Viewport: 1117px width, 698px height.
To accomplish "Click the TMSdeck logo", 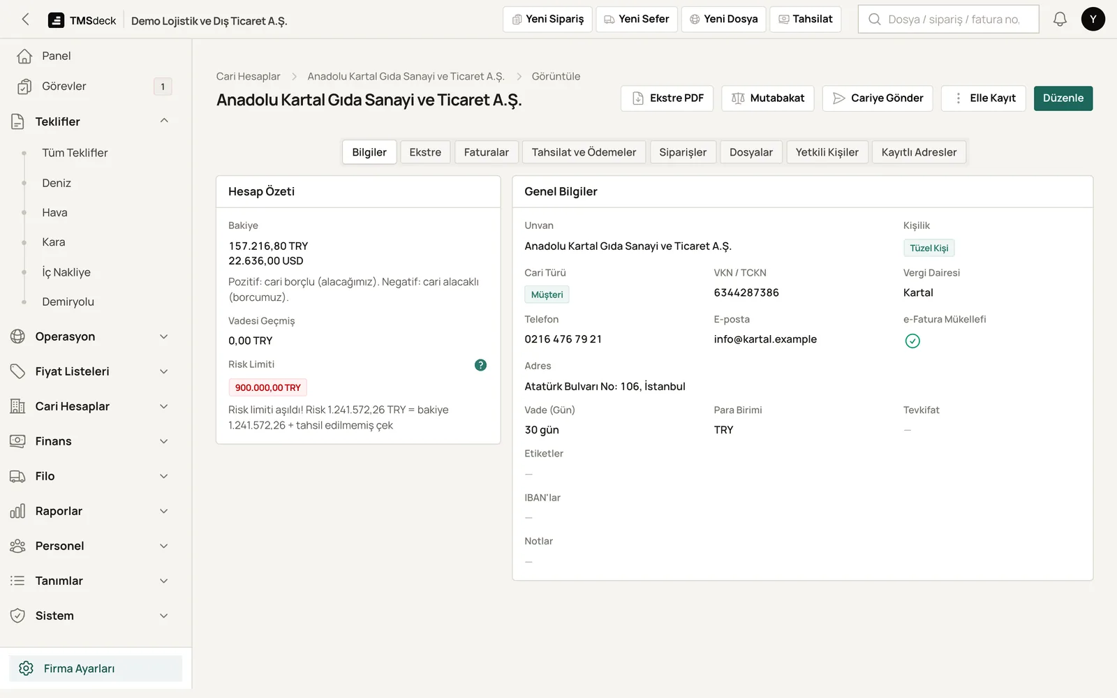I will pos(82,20).
